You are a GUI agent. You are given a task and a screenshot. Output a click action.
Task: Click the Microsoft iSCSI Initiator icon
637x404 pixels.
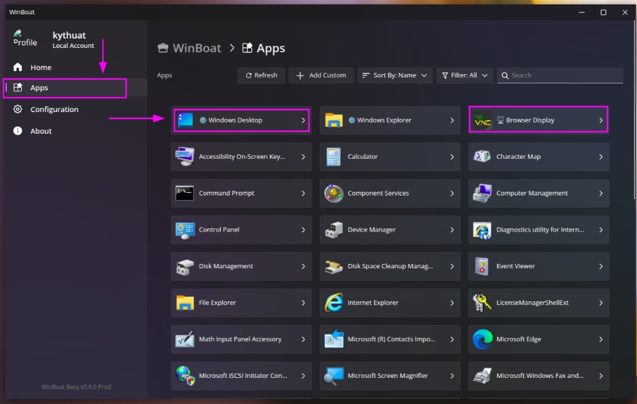(x=185, y=375)
